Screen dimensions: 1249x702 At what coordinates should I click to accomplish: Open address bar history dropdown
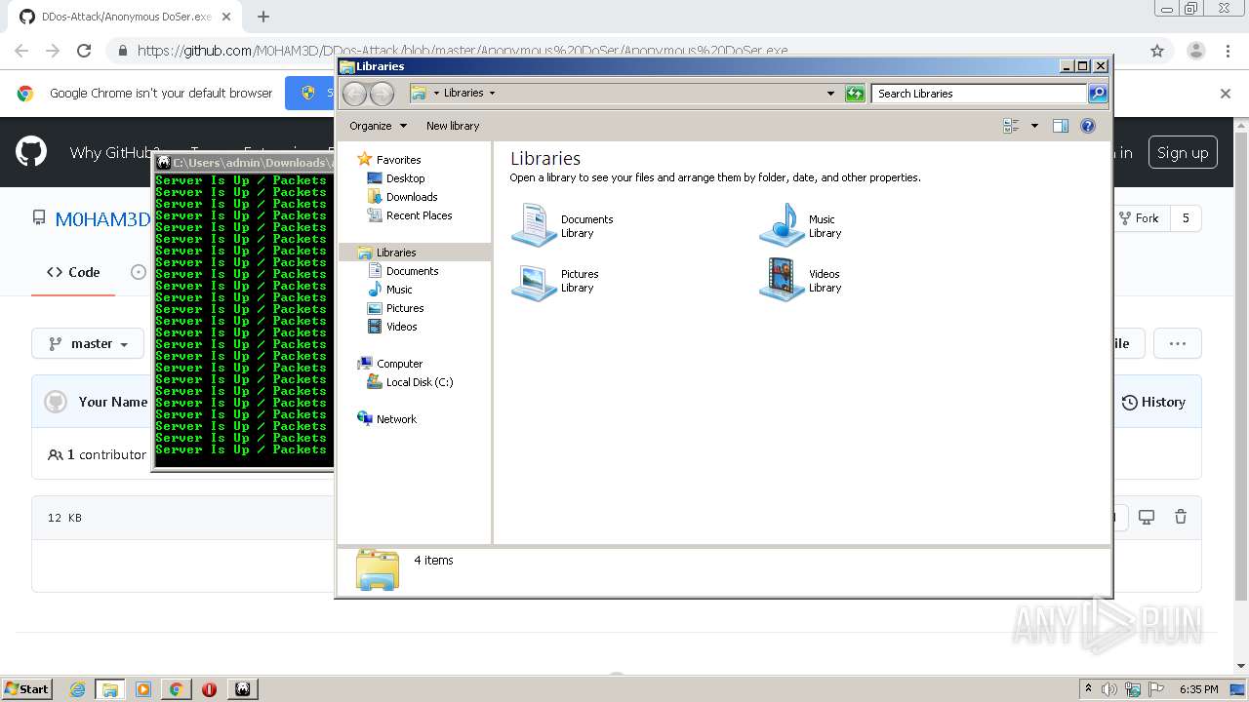[830, 94]
